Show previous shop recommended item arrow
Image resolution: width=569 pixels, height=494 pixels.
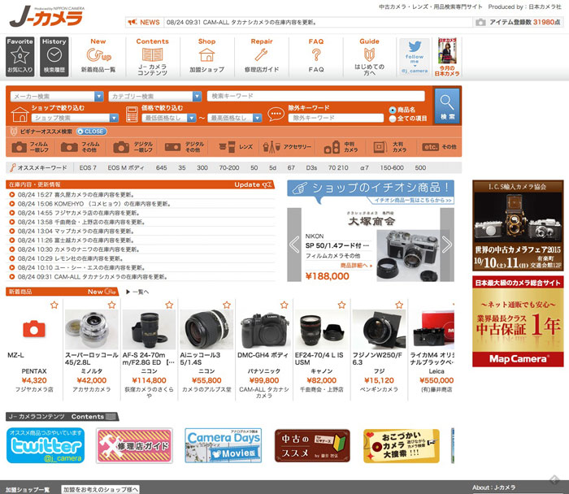[294, 245]
